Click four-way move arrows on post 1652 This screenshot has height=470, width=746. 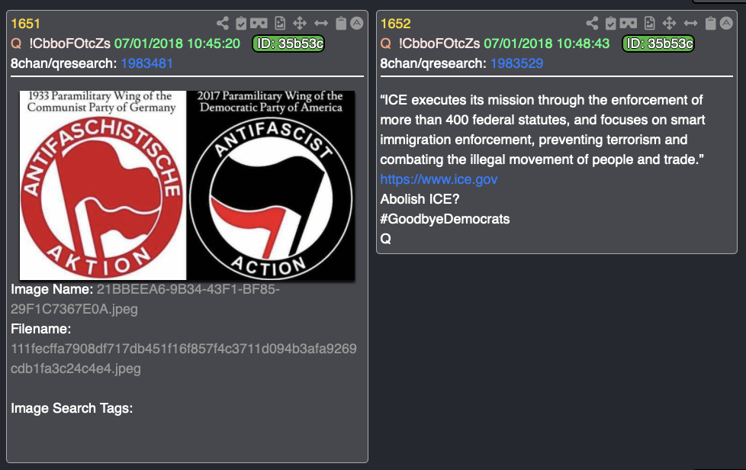(670, 24)
